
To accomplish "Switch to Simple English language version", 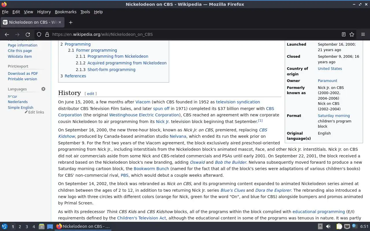I will pyautogui.click(x=21, y=107).
